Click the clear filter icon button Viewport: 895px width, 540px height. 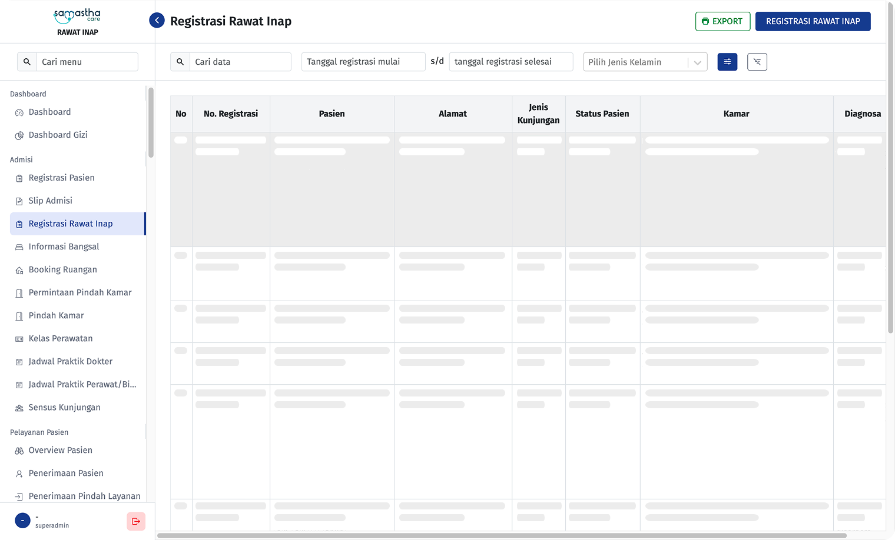[x=757, y=62]
